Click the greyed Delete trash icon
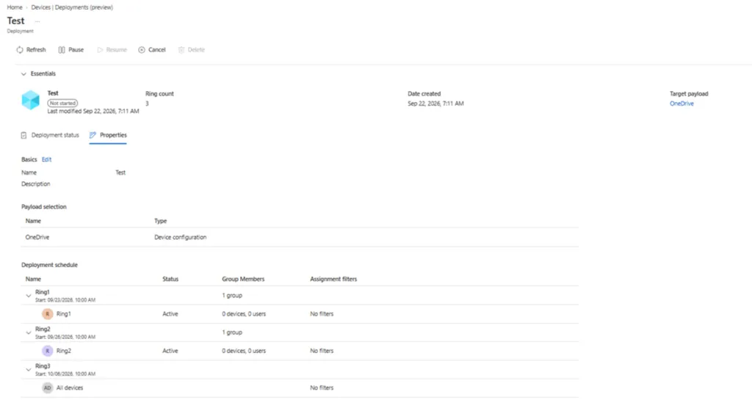752x419 pixels. coord(181,50)
